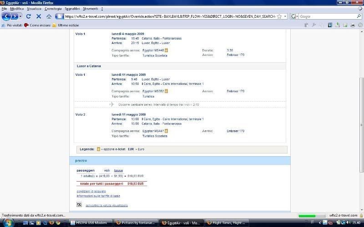Switch to Flight Times, Flight... taskbar window

coord(226,223)
